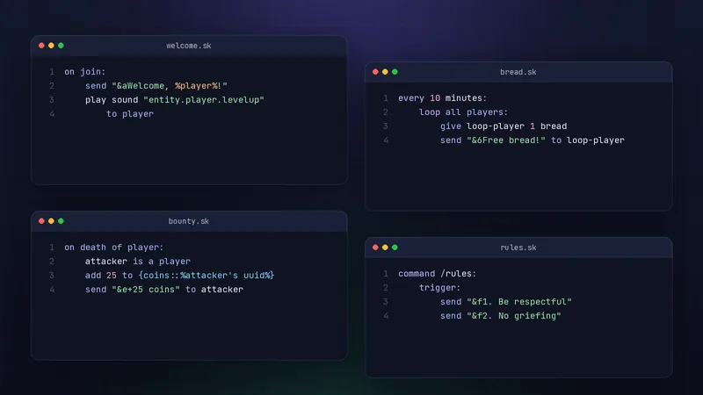Click the 'command /rules:' line

coord(437,274)
